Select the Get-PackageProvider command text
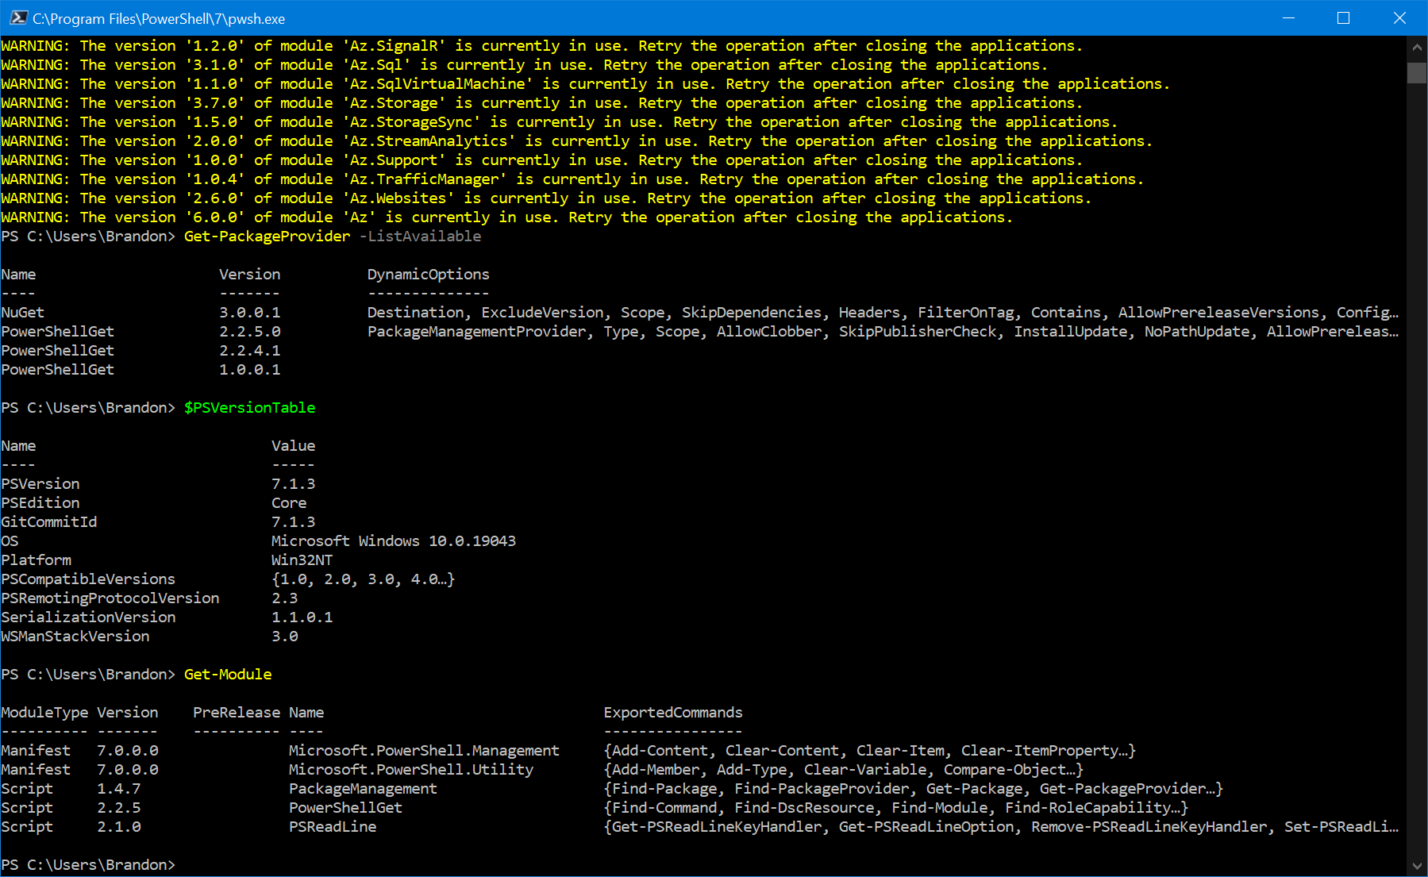This screenshot has width=1428, height=877. pos(267,236)
